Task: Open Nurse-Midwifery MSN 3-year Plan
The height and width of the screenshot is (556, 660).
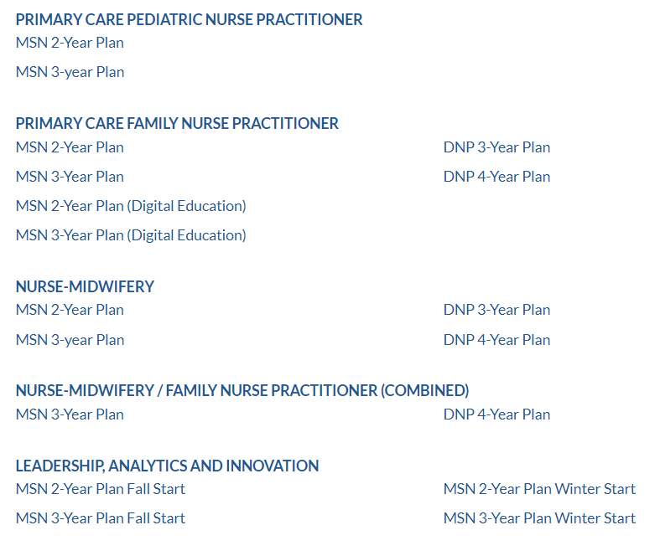Action: pos(70,340)
